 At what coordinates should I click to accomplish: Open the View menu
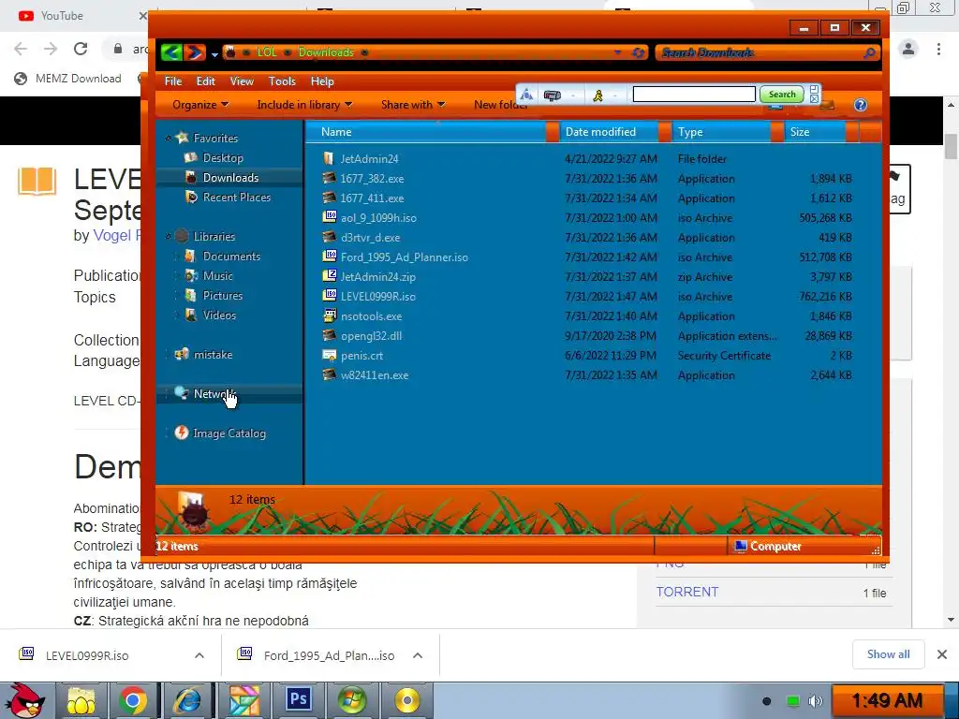click(242, 81)
